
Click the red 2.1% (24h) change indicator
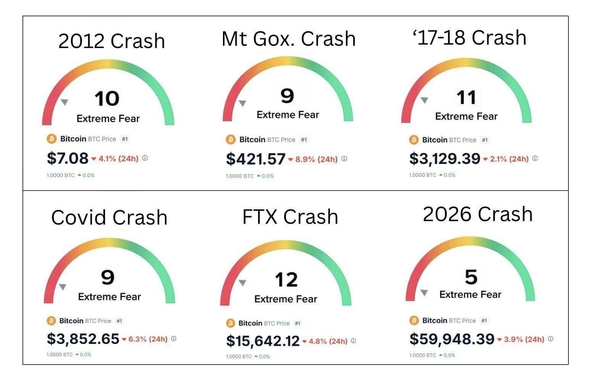pos(506,159)
